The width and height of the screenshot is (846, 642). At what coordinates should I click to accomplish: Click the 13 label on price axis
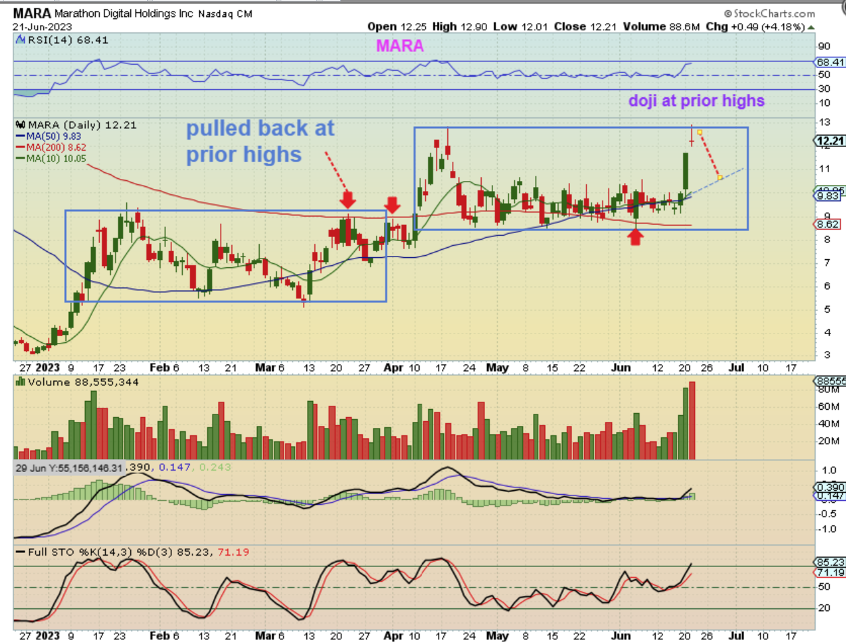(823, 123)
